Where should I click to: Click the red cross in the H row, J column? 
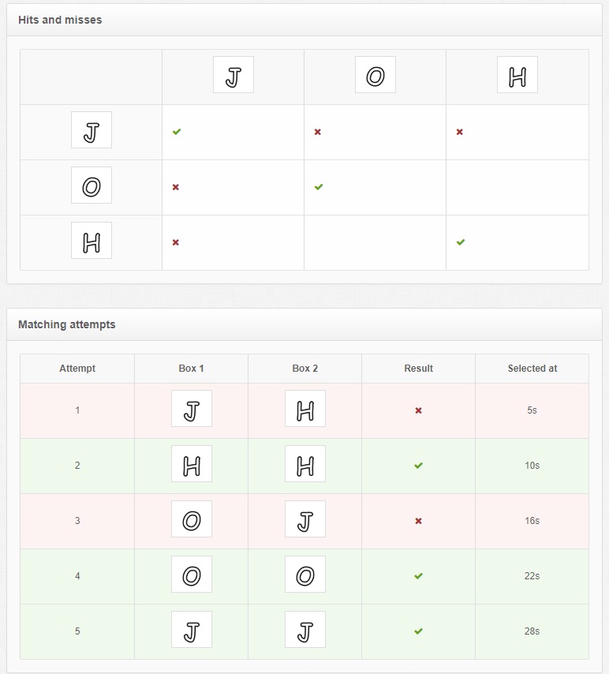pos(176,242)
